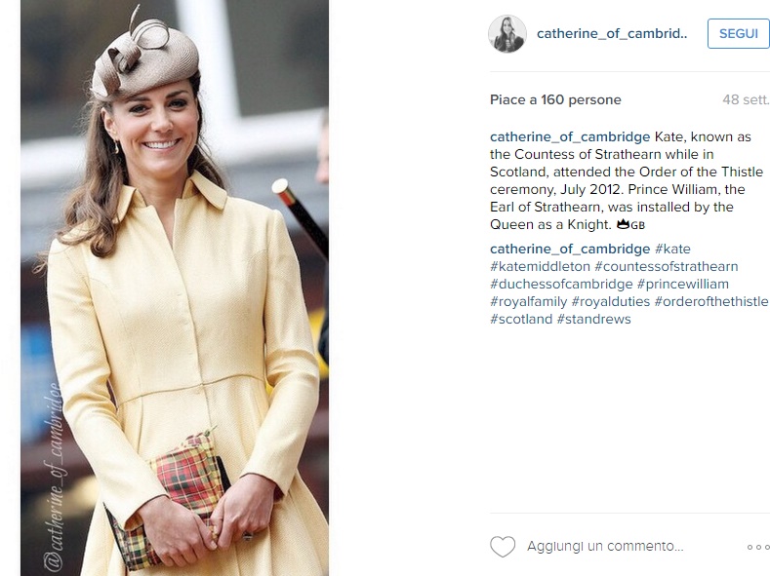The width and height of the screenshot is (770, 576).
Task: Click the post photo of woman in yellow coat
Action: pos(175,288)
